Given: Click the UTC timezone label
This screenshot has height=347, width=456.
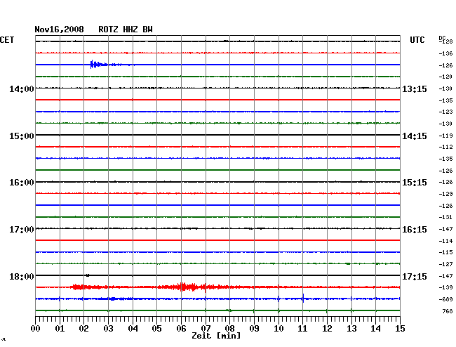Looking at the screenshot, I should tap(417, 40).
